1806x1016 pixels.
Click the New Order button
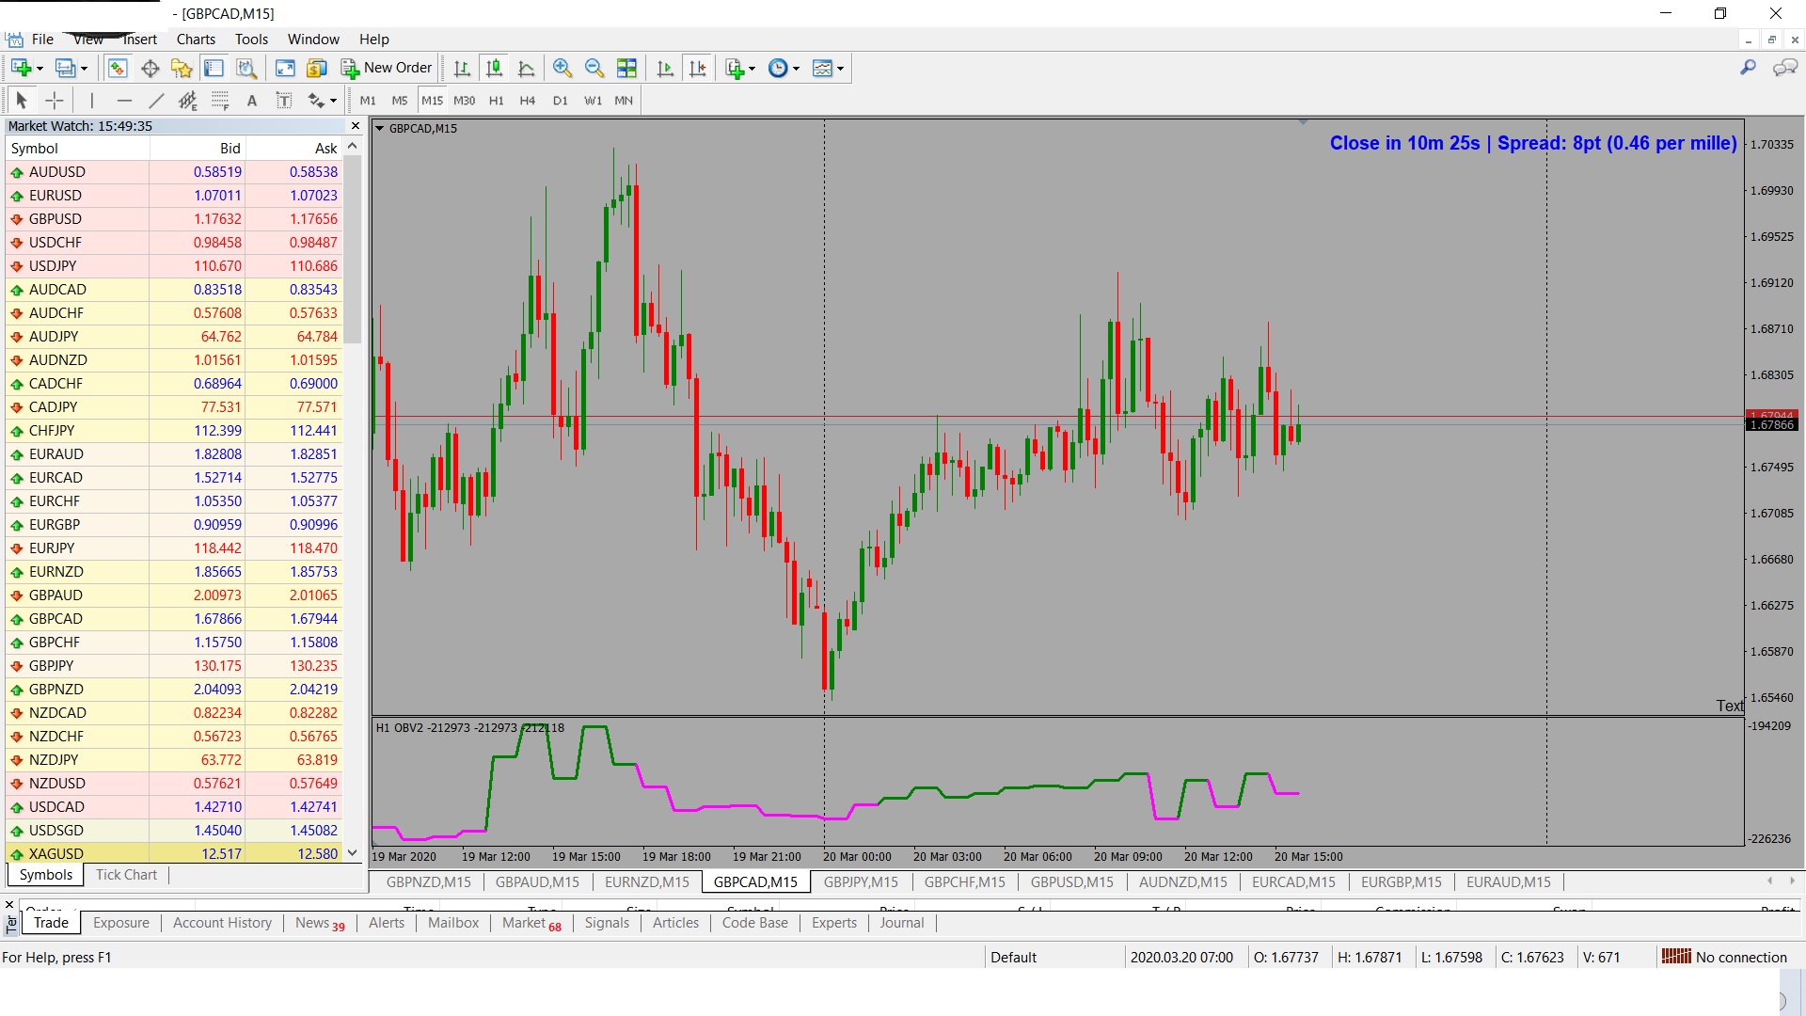pyautogui.click(x=387, y=68)
